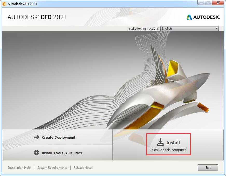
Task: Click the Install Tools & Utilities button
Action: pos(57,153)
